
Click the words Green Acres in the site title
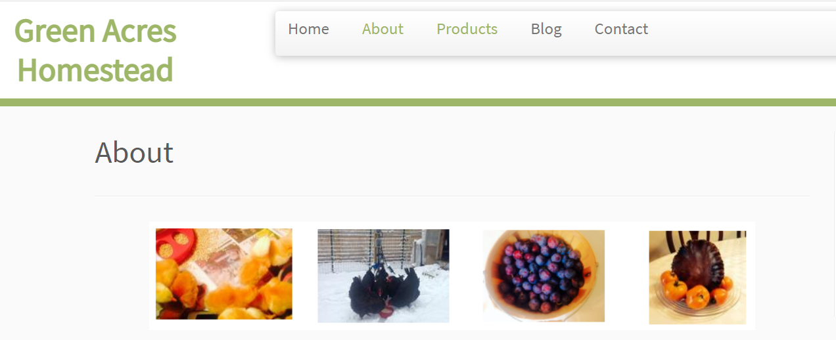click(x=95, y=30)
